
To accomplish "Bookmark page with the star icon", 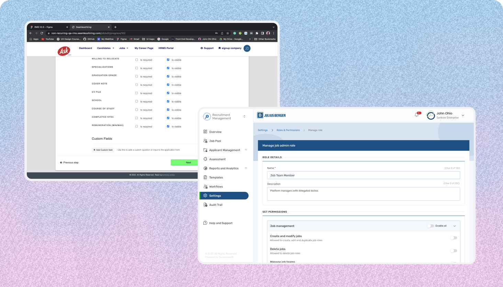I will [x=227, y=33].
